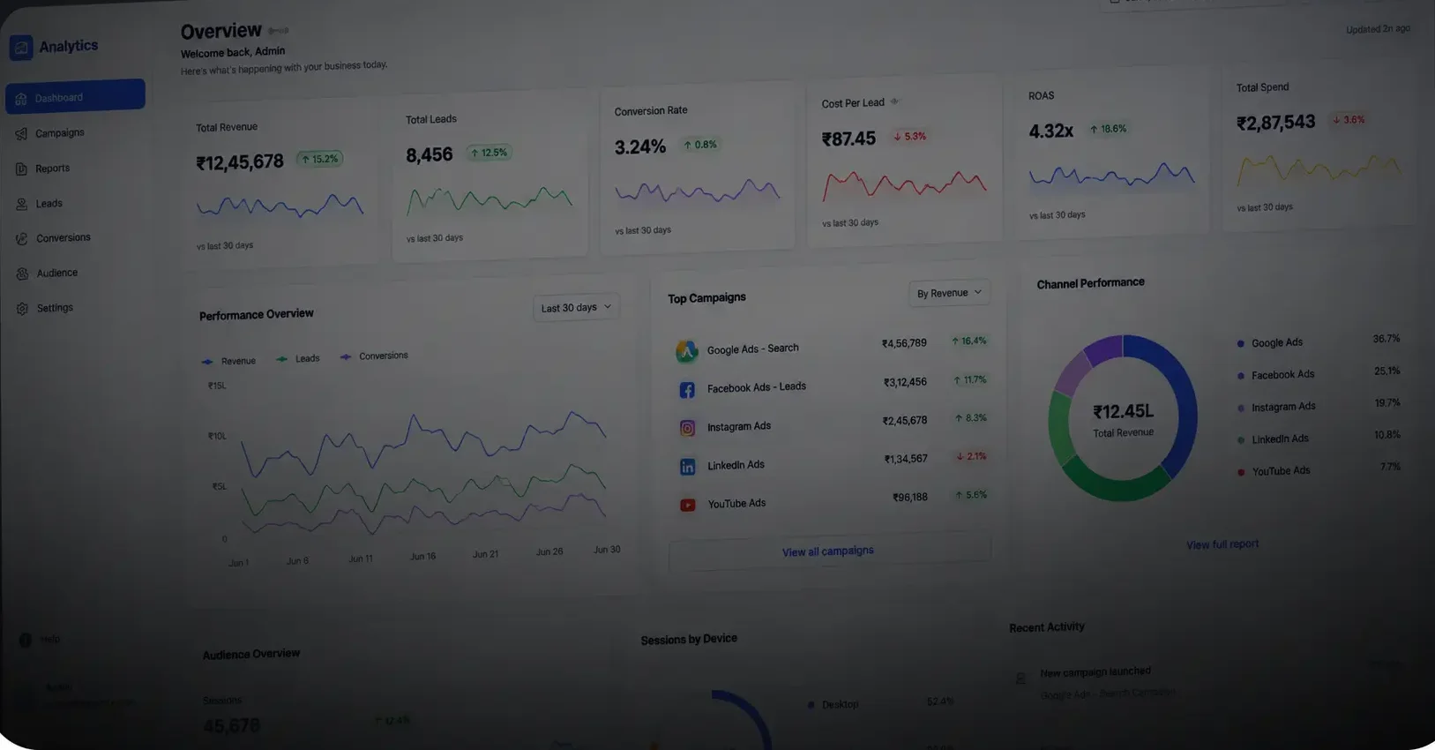
Task: Click the "Overview" page heading
Action: click(x=221, y=32)
